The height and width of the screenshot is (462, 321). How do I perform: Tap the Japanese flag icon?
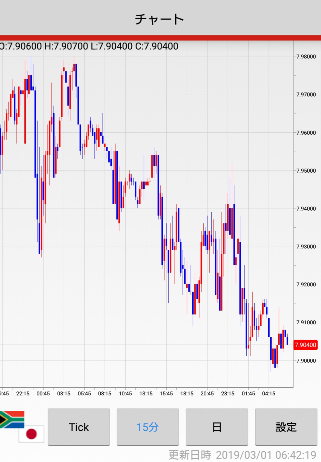[x=32, y=434]
